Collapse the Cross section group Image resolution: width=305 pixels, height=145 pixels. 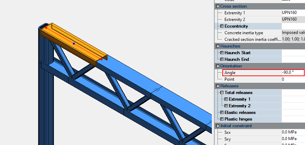(217, 6)
